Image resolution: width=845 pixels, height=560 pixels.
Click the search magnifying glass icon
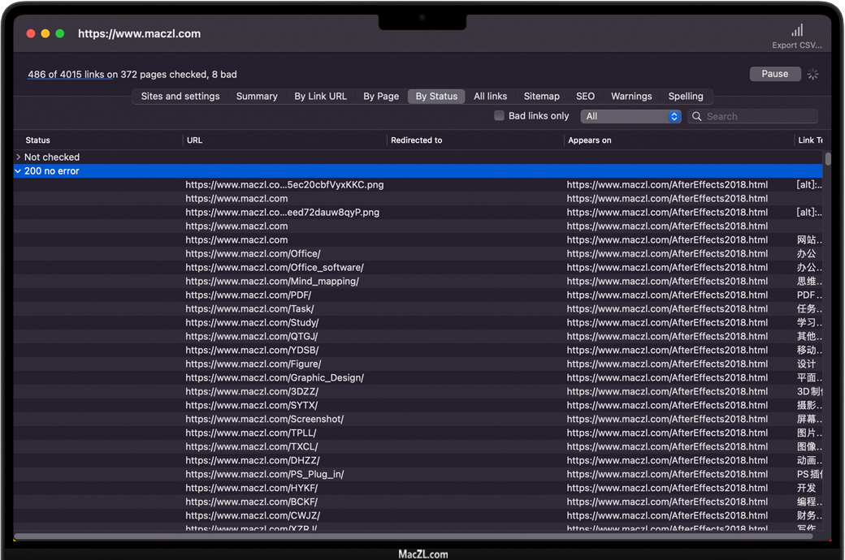pos(697,117)
